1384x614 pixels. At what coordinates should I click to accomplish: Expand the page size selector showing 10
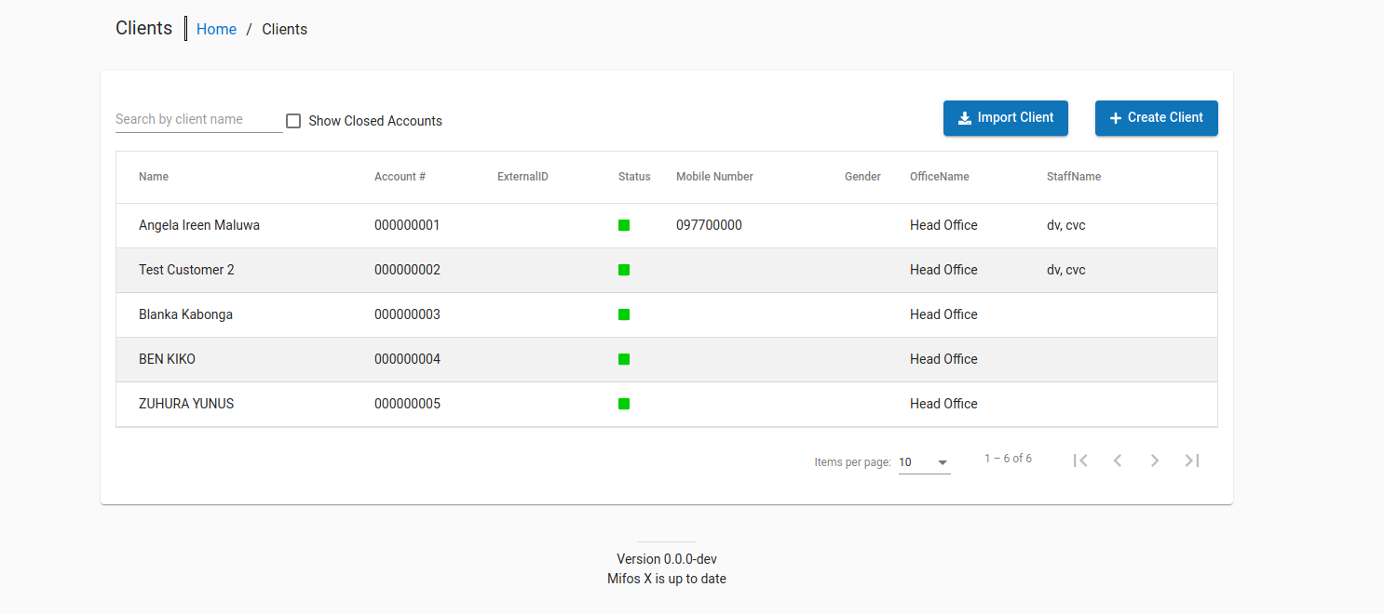[924, 461]
